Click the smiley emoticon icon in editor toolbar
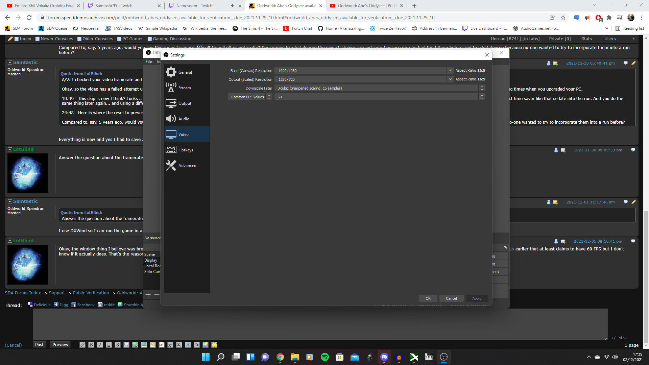The height and width of the screenshot is (365, 649). coord(214,345)
